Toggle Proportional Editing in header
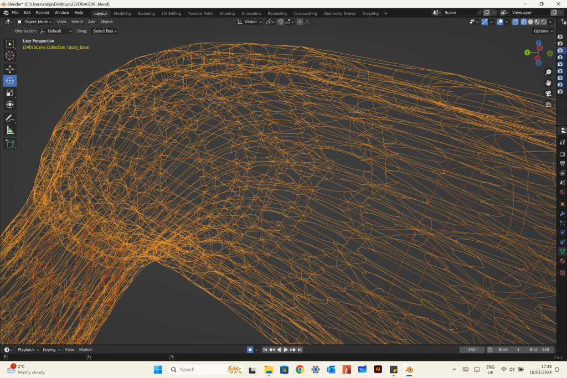Image resolution: width=567 pixels, height=378 pixels. tap(300, 22)
